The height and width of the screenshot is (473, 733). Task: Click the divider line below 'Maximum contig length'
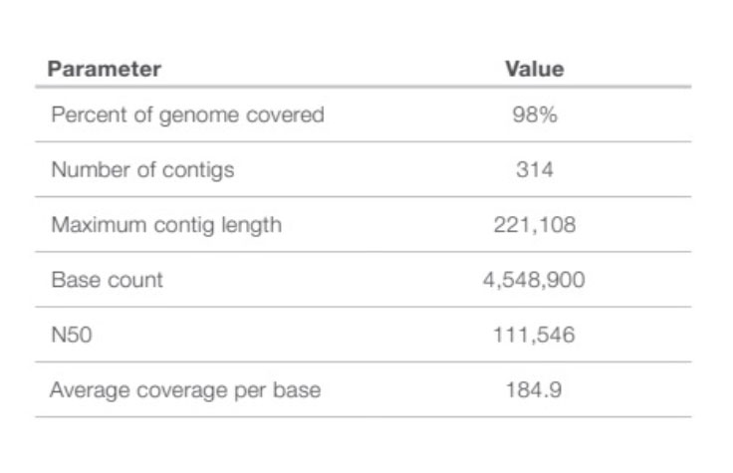pos(364,251)
